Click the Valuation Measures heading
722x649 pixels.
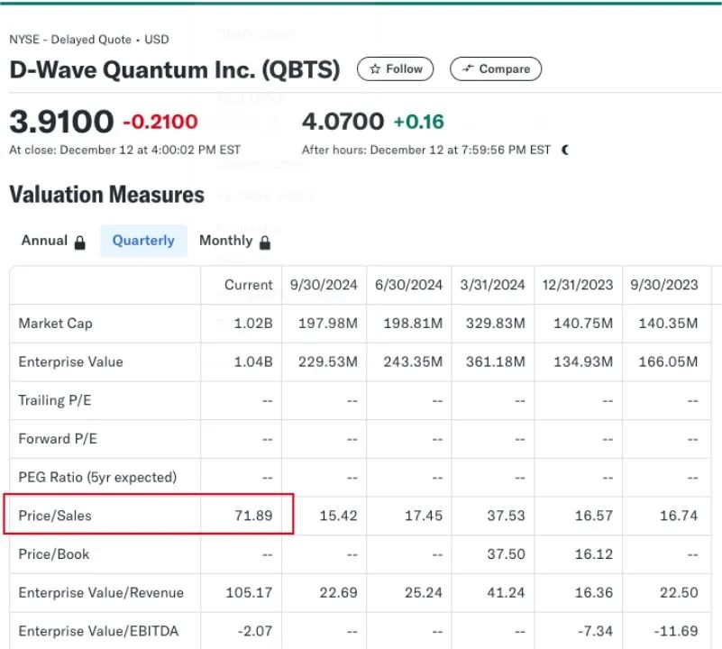pyautogui.click(x=106, y=195)
